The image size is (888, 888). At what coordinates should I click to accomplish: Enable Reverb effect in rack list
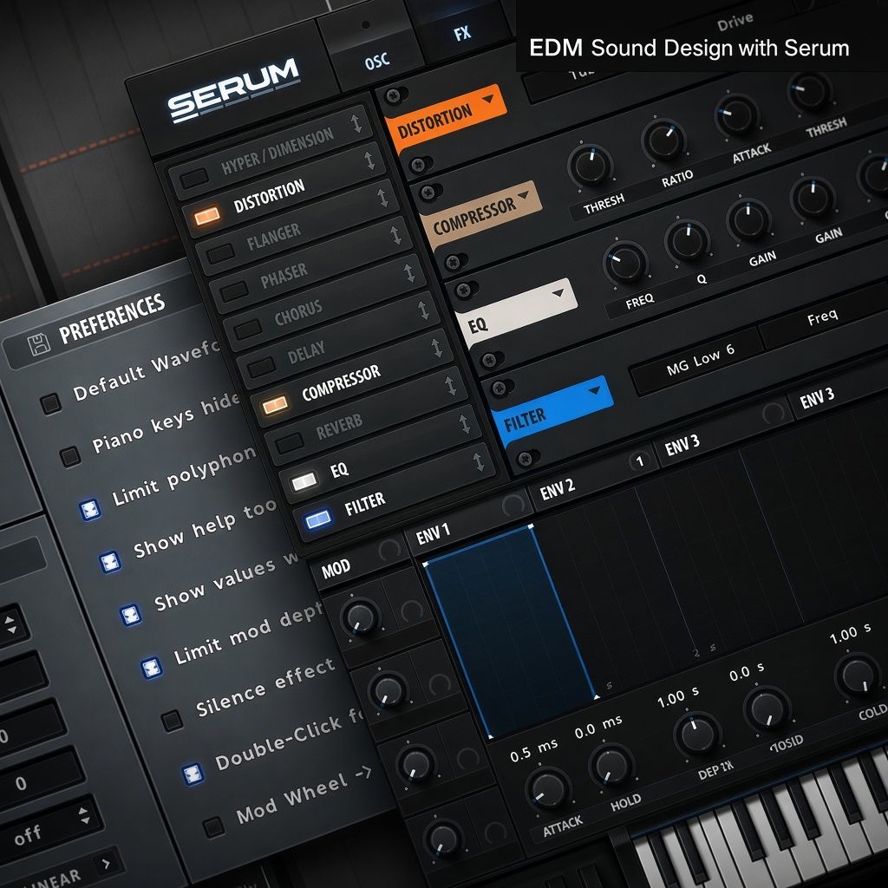[290, 443]
